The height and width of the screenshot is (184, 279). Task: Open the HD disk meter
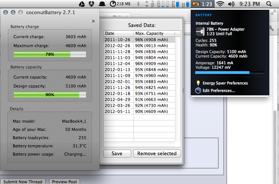click(x=186, y=4)
